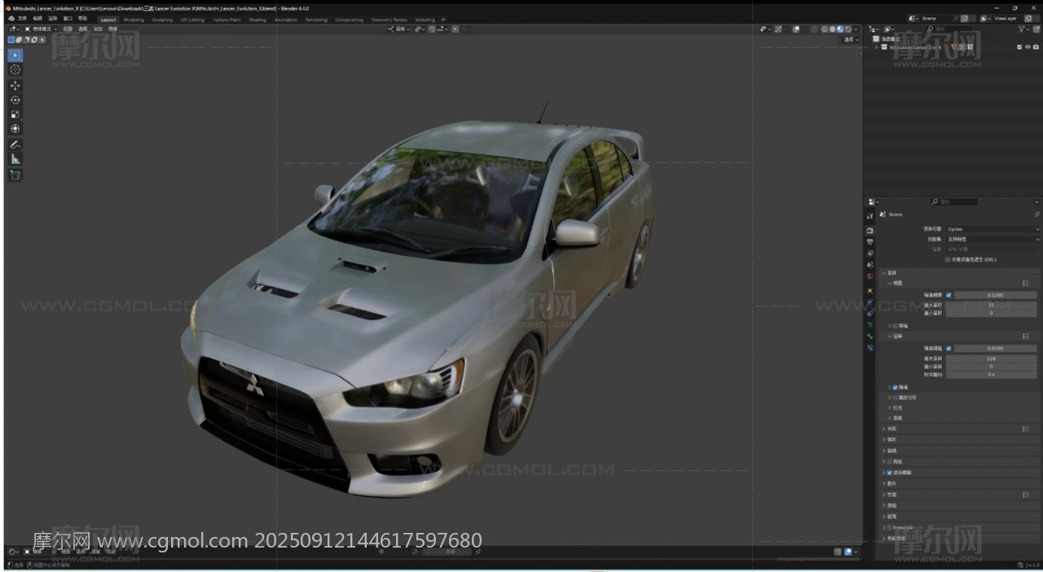
Task: Pin the Scene properties panel
Action: (x=1036, y=214)
